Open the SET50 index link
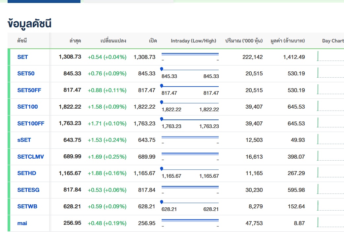Image resolution: width=344 pixels, height=233 pixels. [26, 73]
